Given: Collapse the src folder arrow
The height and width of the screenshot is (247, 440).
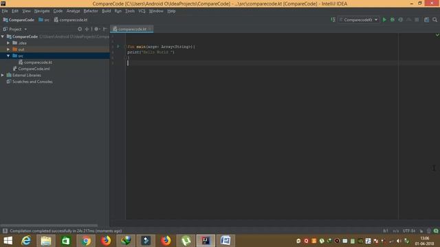Looking at the screenshot, I should [8, 56].
